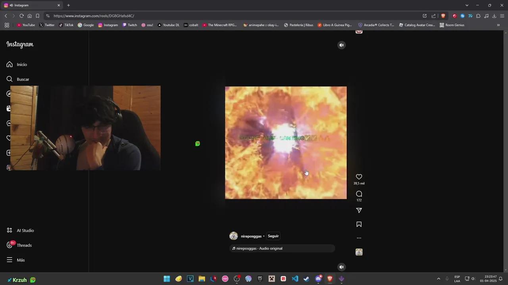
Task: Toggle Brave Shields for this site
Action: tap(443, 16)
